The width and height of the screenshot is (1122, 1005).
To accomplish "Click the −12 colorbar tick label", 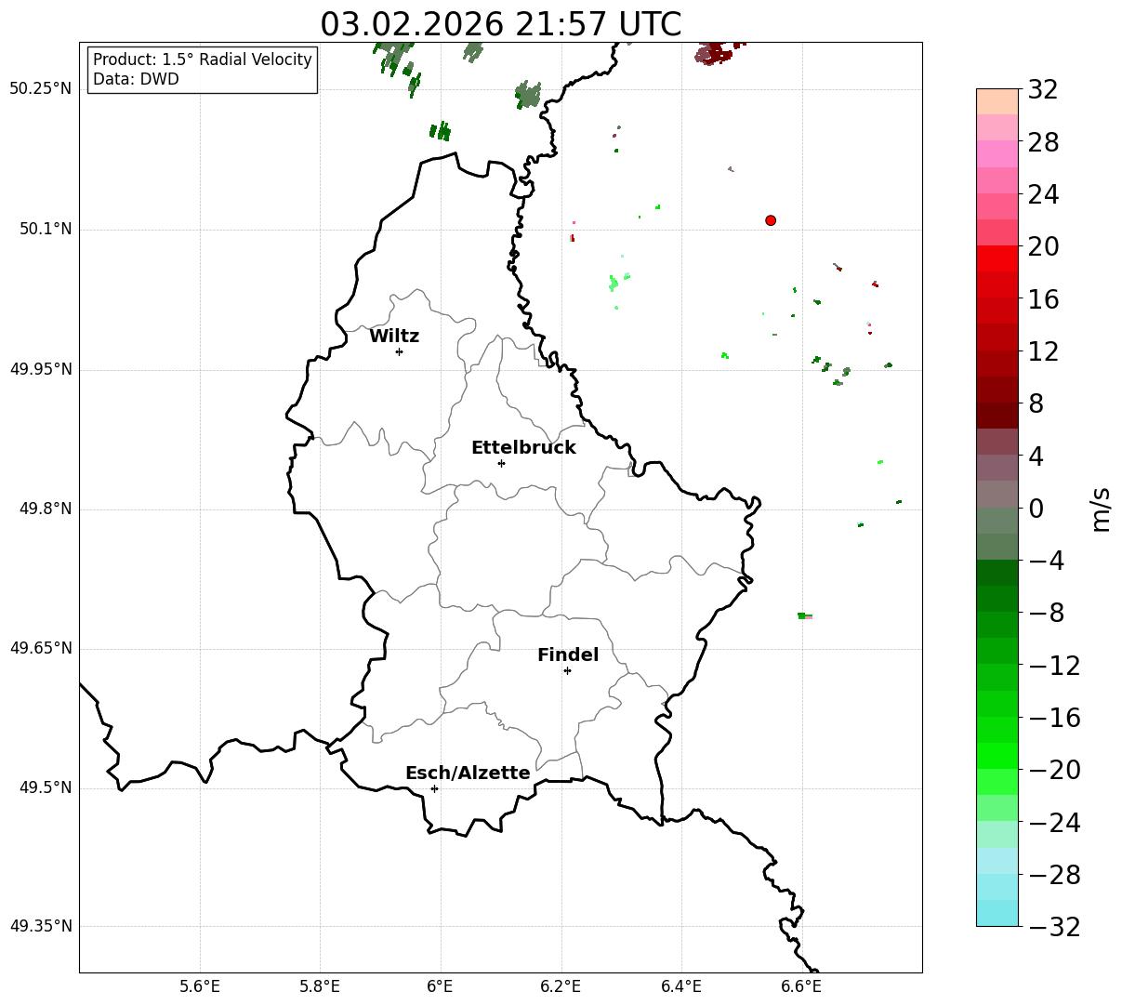I will 1054,665.
